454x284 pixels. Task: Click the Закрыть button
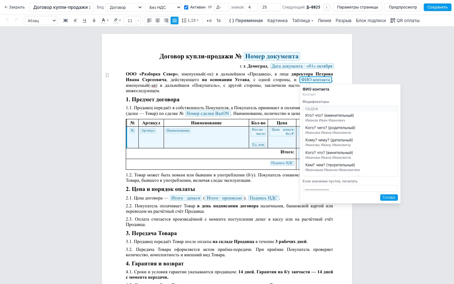[x=15, y=7]
